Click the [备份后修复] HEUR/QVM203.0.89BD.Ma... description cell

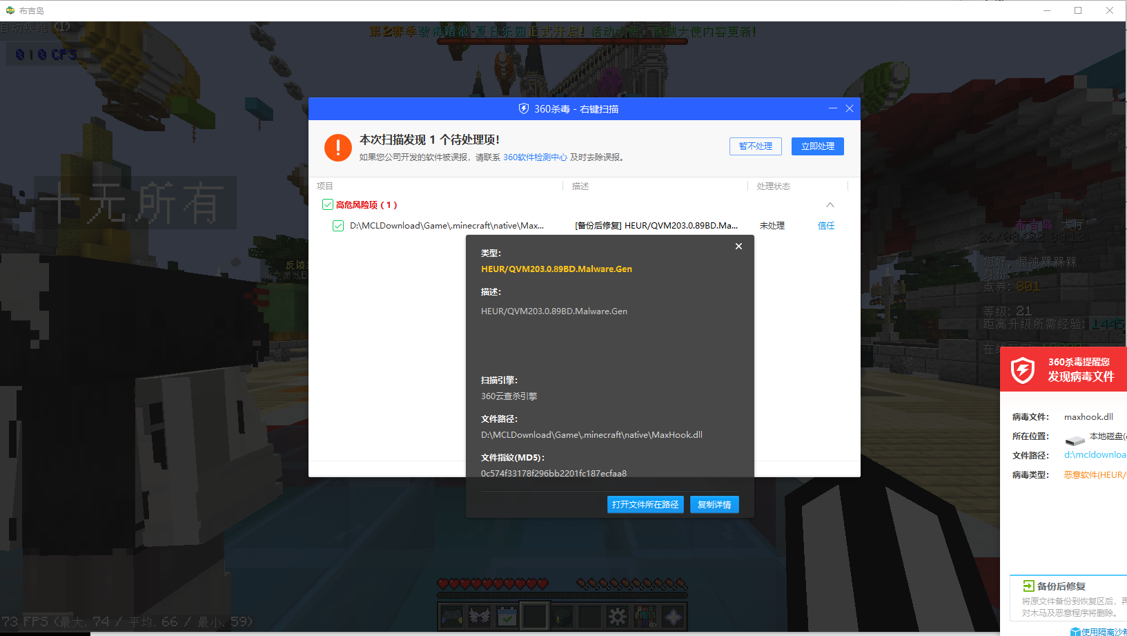coord(656,226)
